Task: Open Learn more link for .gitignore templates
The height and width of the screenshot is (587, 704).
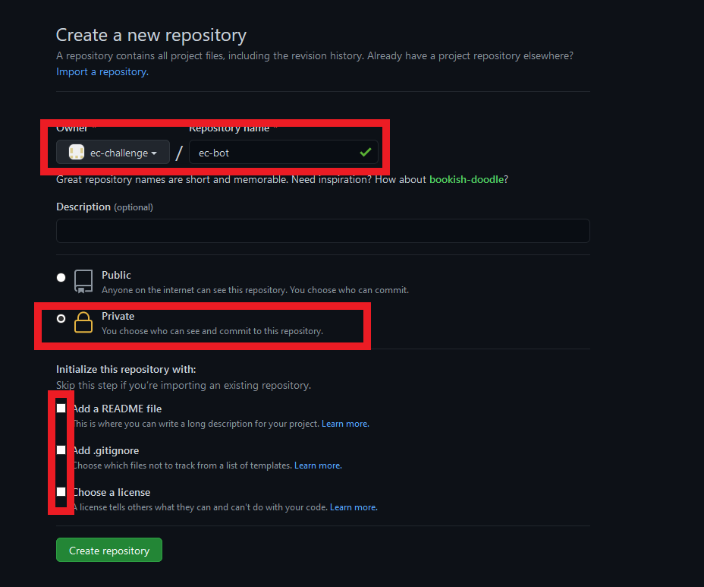Action: click(x=318, y=465)
